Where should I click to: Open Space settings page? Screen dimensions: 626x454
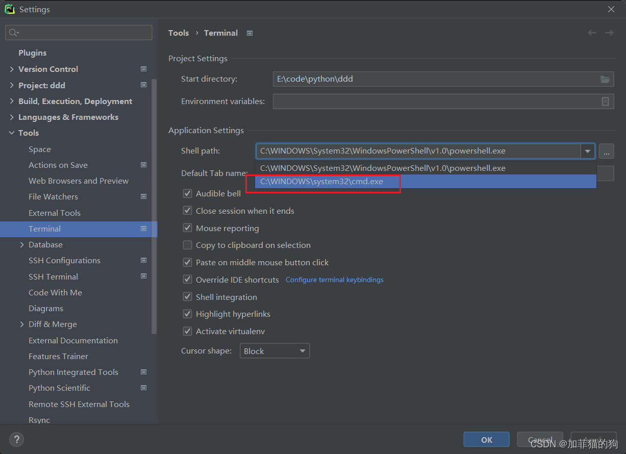(x=40, y=149)
